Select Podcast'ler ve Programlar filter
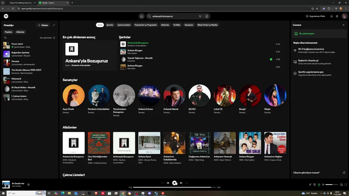Image resolution: width=349 pixels, height=196 pixels. pyautogui.click(x=146, y=25)
